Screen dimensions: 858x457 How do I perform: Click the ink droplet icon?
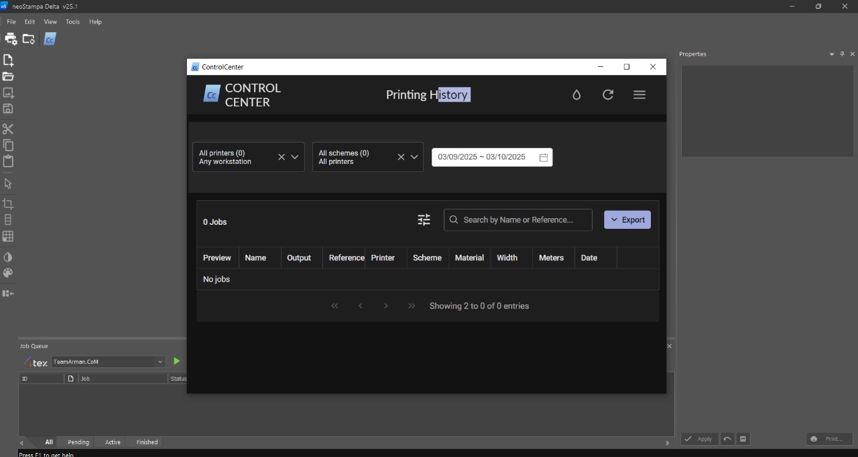coord(576,95)
